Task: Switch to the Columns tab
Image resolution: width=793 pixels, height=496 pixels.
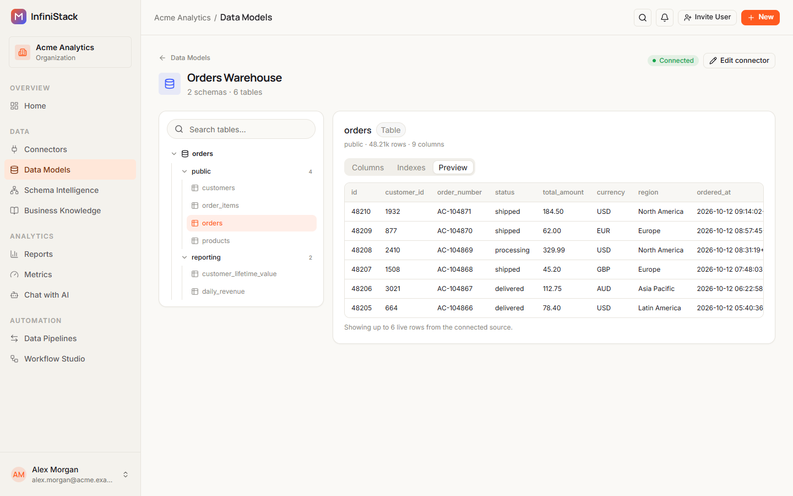Action: click(x=368, y=168)
